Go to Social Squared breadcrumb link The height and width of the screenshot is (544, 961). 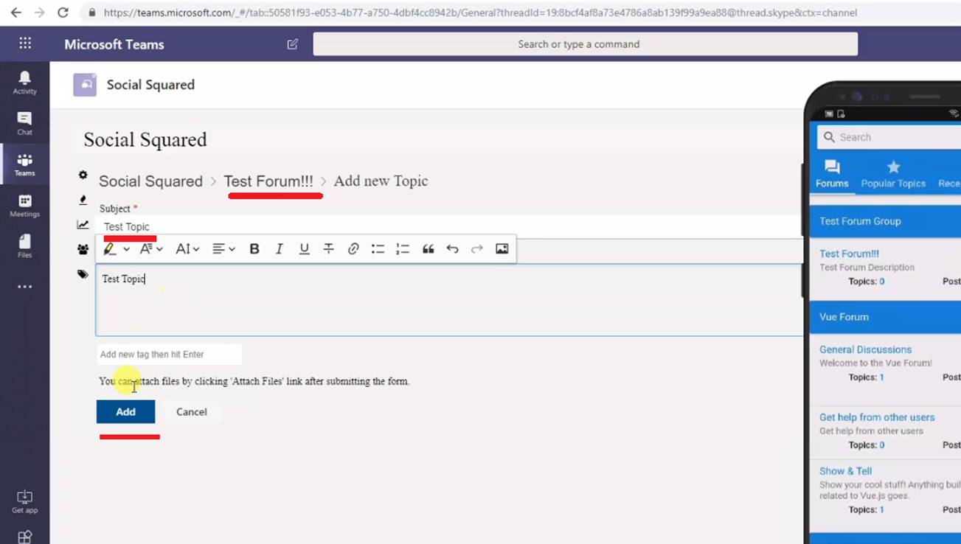[x=150, y=181]
